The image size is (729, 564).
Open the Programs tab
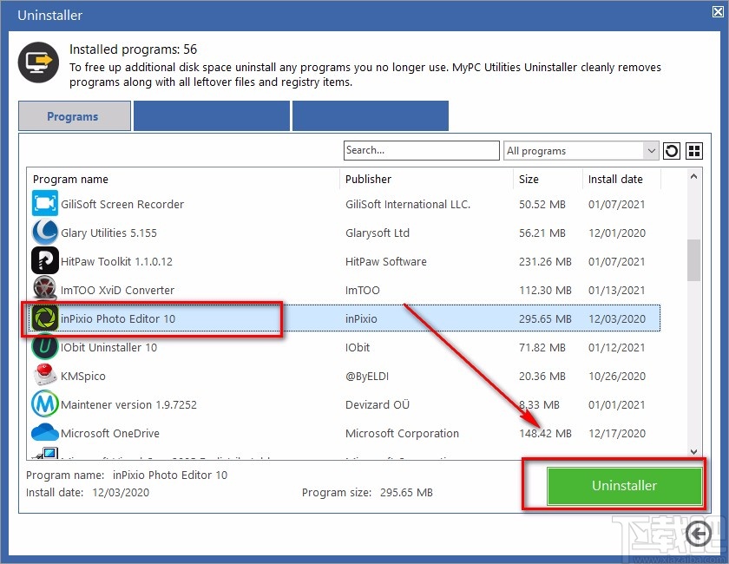tap(75, 116)
